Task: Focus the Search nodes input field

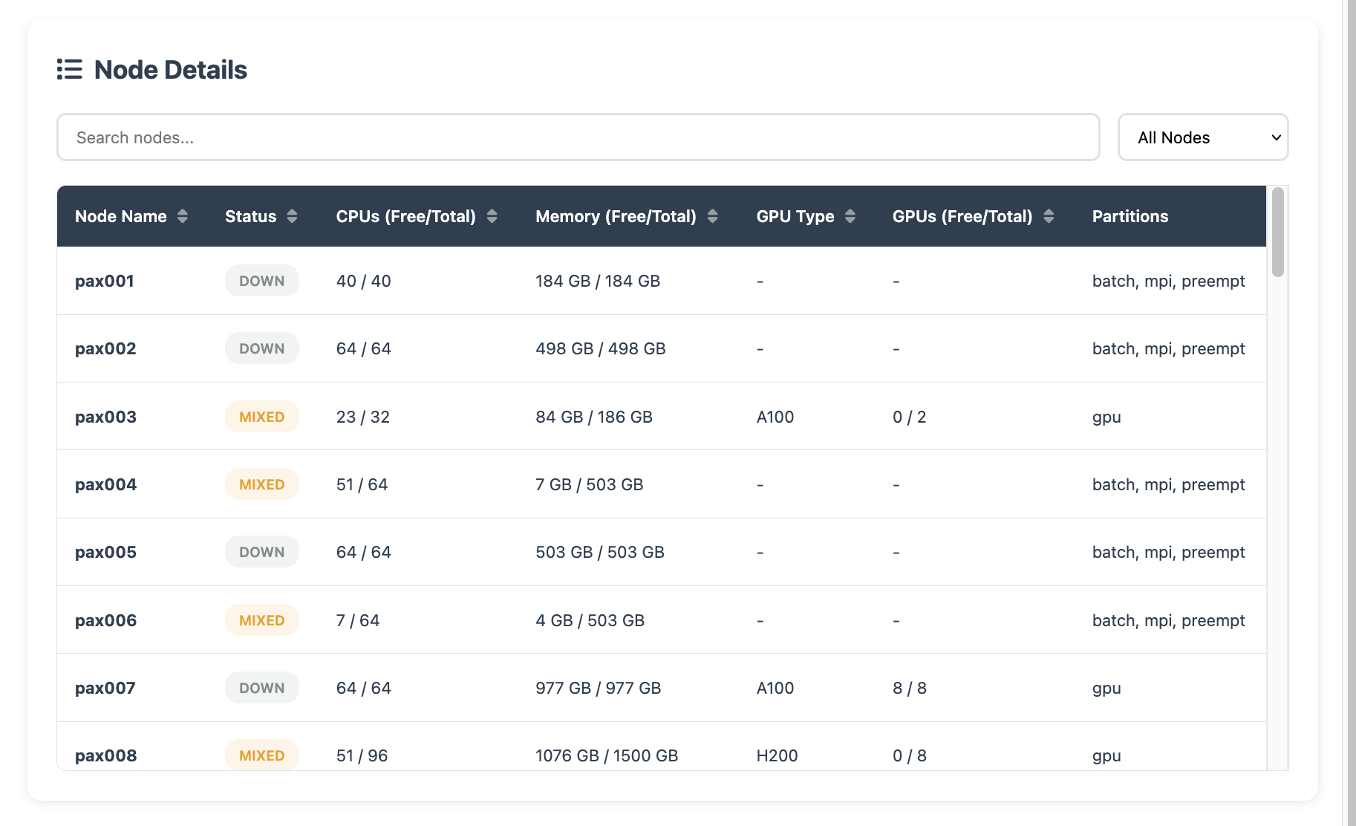Action: click(578, 137)
